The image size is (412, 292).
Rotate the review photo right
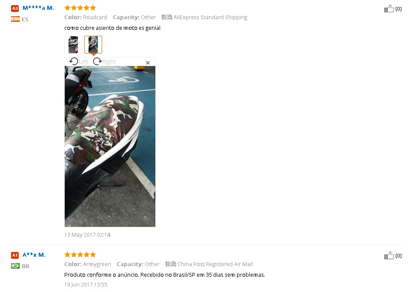click(x=104, y=61)
